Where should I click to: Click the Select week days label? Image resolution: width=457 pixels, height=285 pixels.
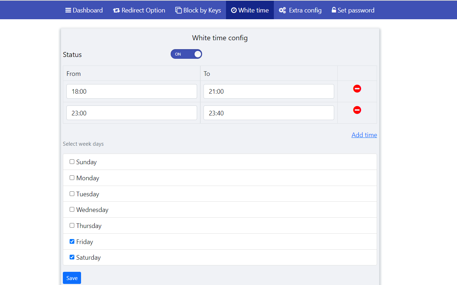pyautogui.click(x=83, y=144)
